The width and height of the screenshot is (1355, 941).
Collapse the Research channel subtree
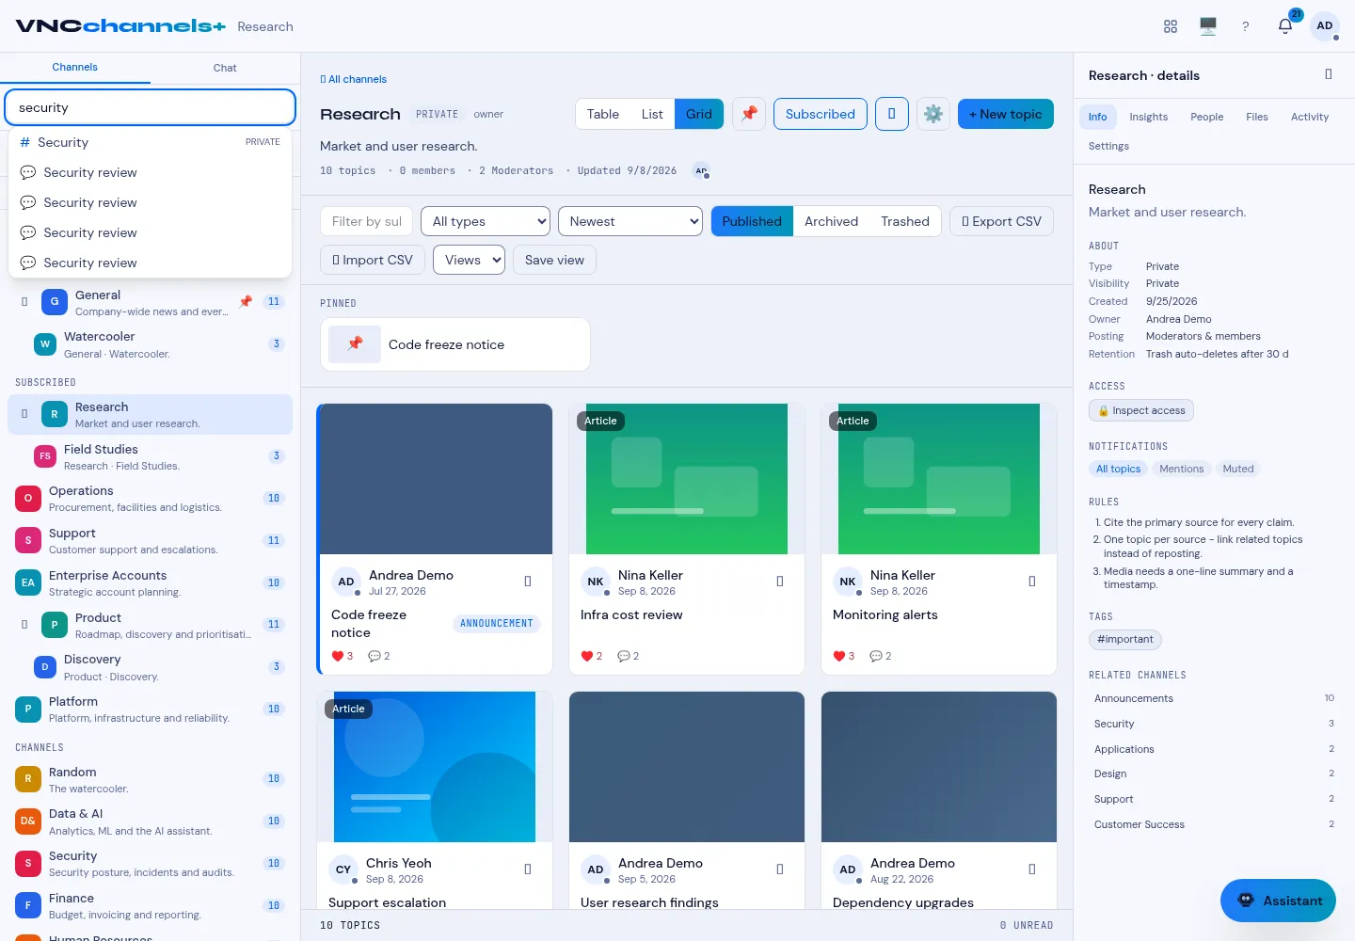tap(24, 414)
